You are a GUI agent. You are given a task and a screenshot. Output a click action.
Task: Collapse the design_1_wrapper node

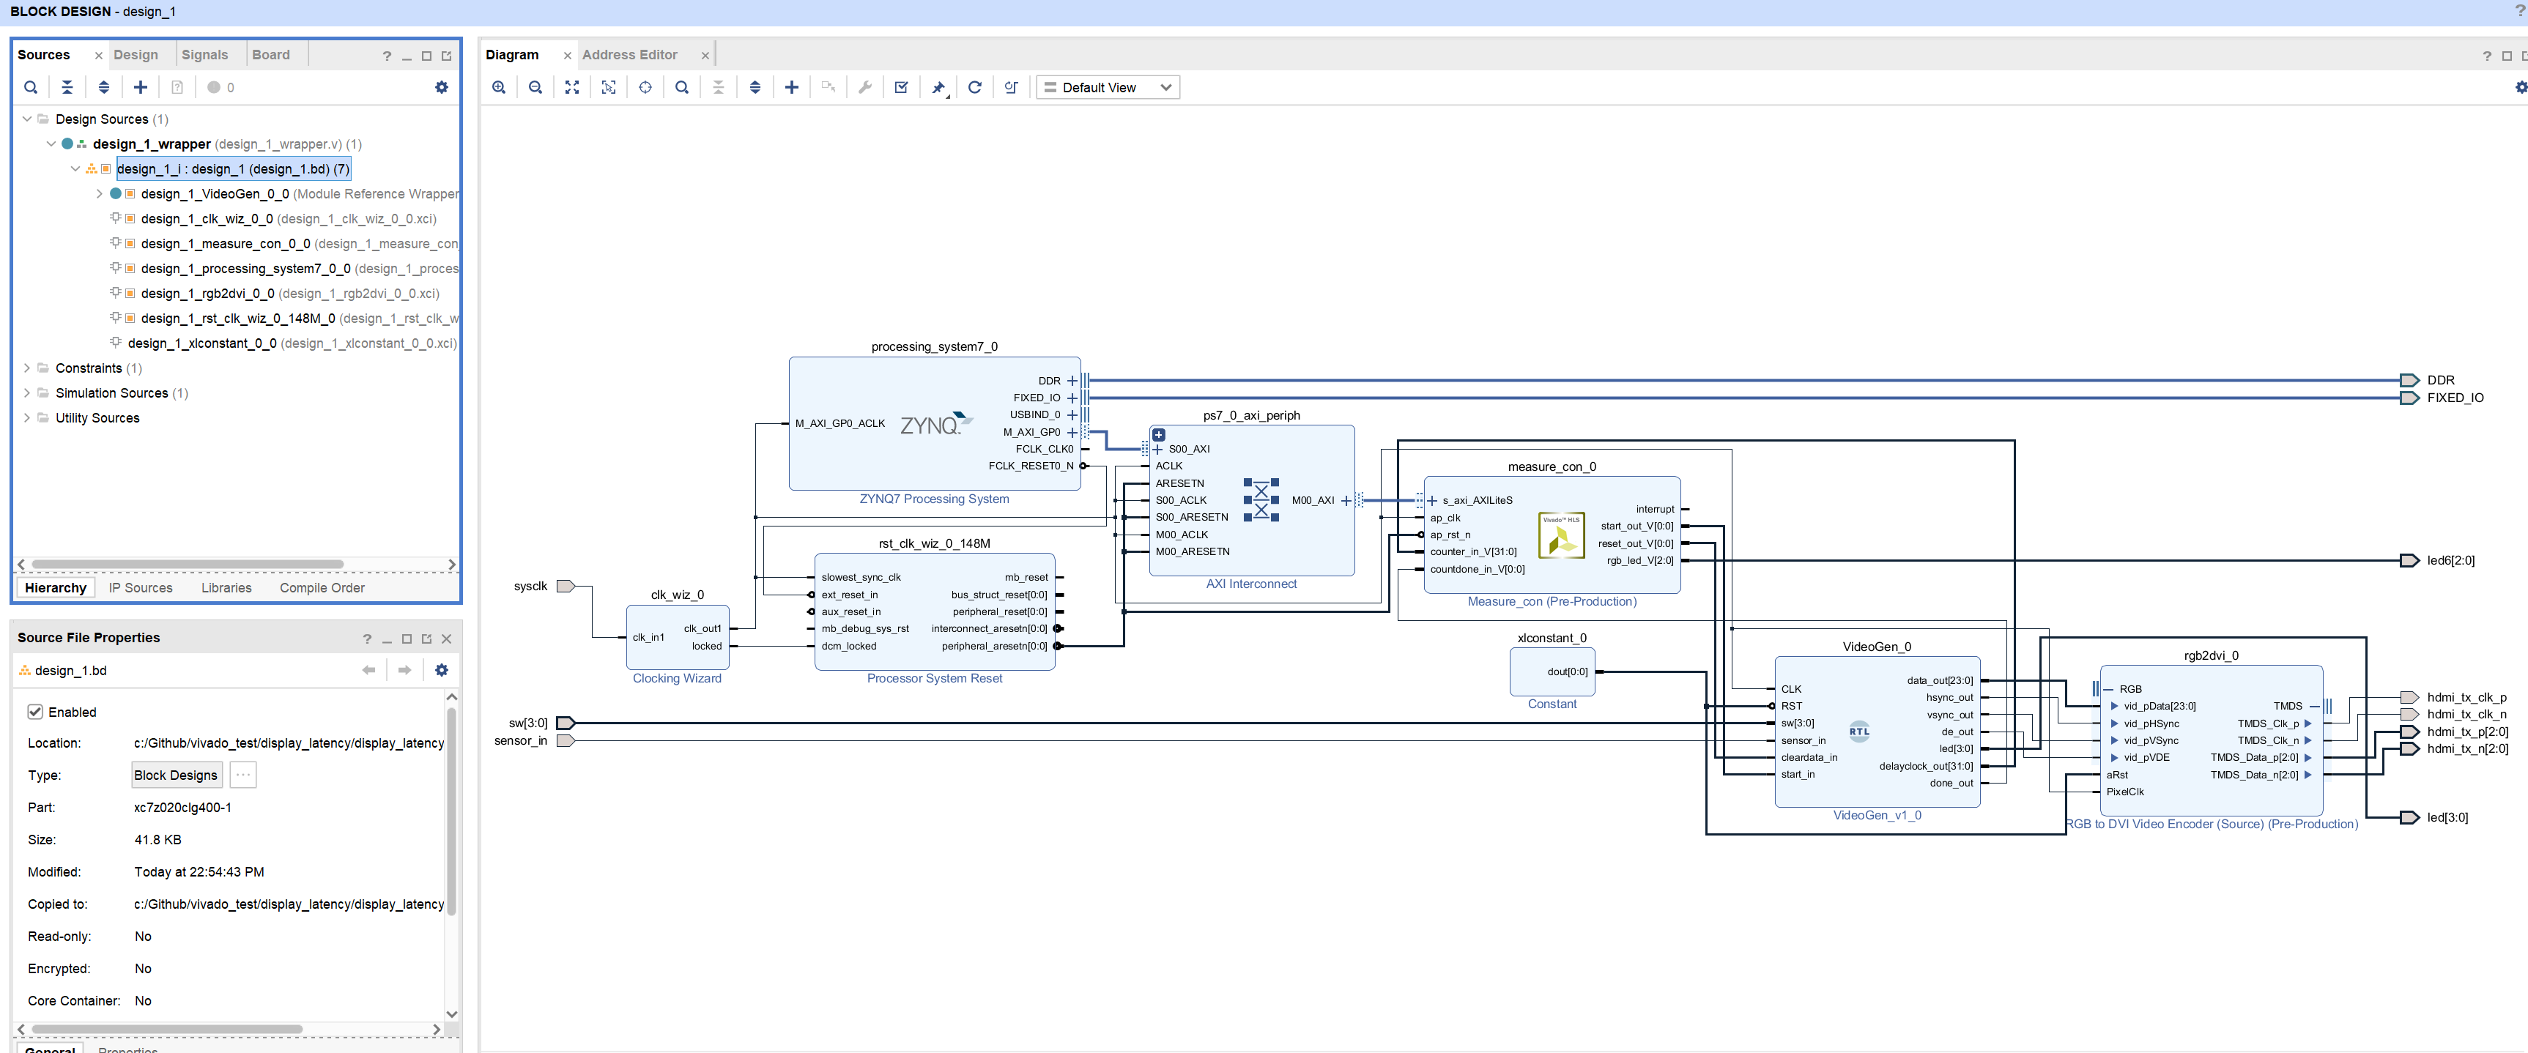click(51, 144)
